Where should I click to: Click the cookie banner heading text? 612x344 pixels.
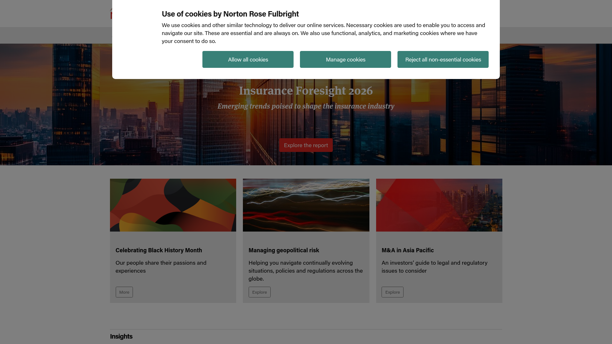click(x=230, y=14)
